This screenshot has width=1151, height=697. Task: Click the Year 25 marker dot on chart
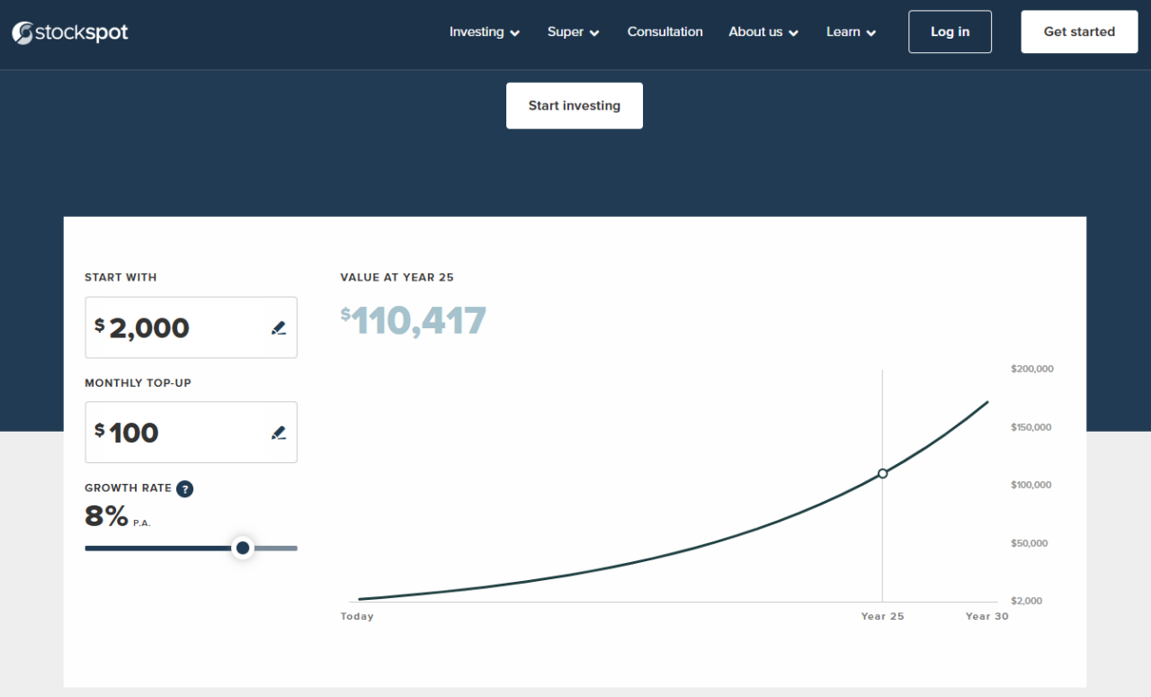pos(882,473)
